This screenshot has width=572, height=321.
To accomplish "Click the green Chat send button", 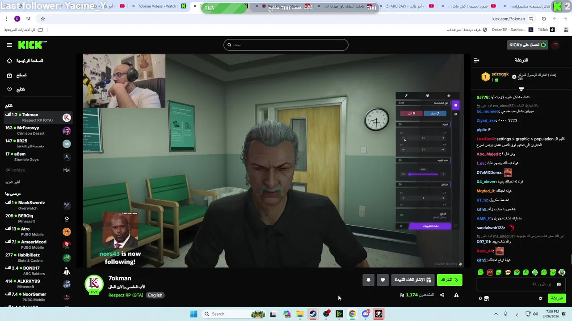I will point(556,298).
